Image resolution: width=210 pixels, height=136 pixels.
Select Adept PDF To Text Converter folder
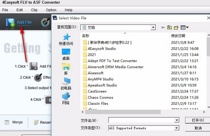[x=110, y=61]
